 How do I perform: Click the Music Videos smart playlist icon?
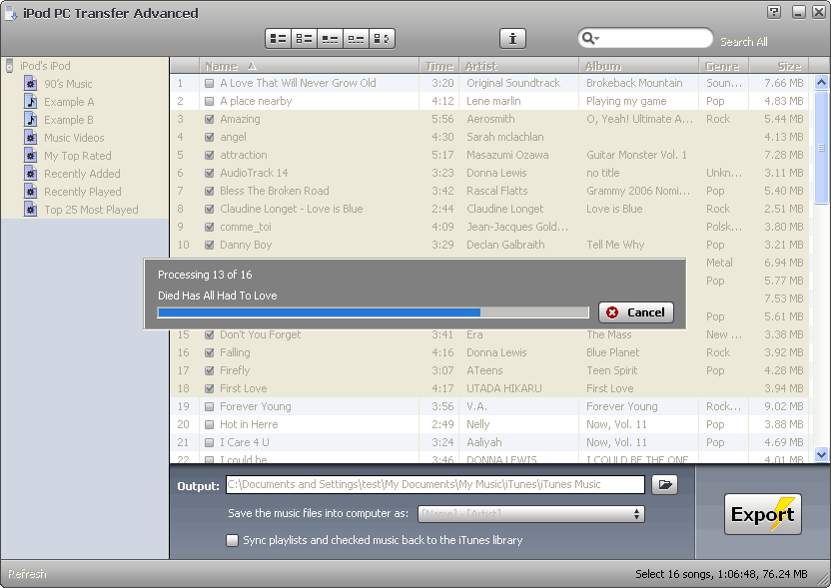pyautogui.click(x=31, y=138)
